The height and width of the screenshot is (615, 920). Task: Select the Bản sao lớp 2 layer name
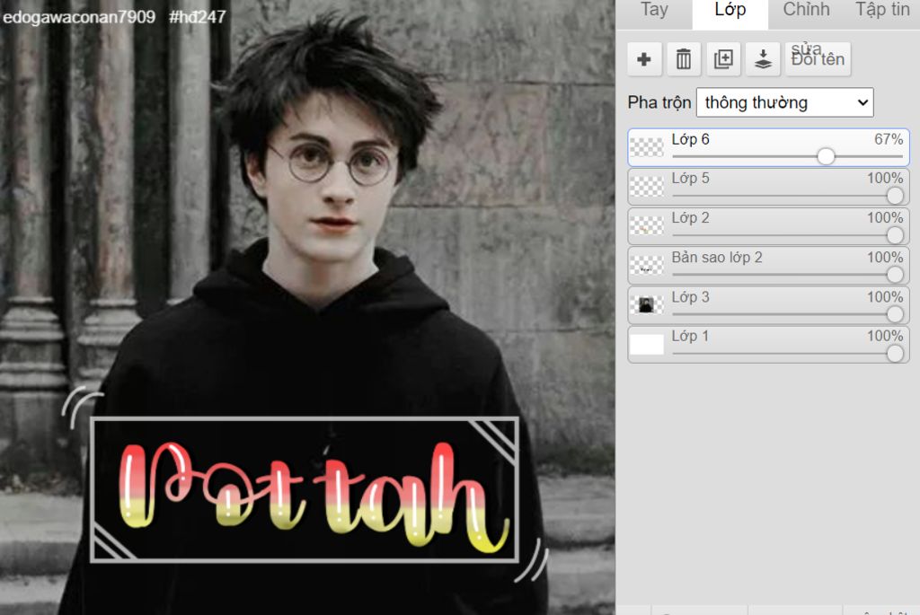coord(717,258)
